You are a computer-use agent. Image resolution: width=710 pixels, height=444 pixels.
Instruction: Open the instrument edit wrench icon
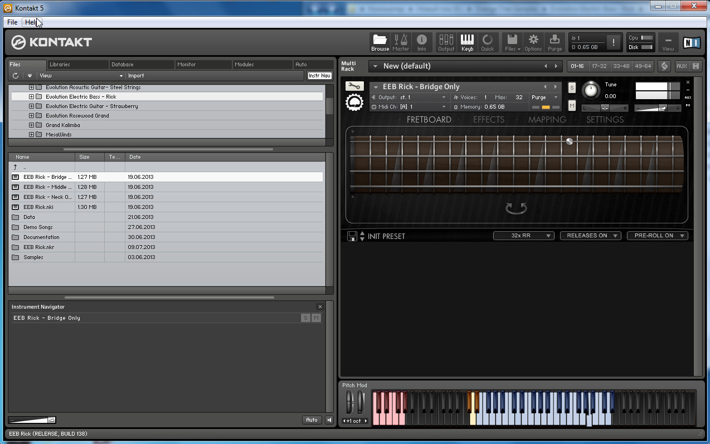pos(354,87)
